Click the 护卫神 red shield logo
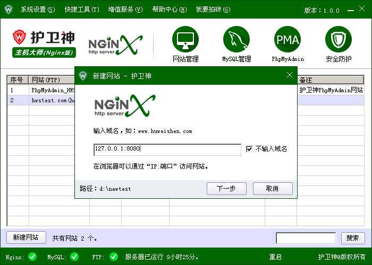Image resolution: width=372 pixels, height=265 pixels. (19, 37)
